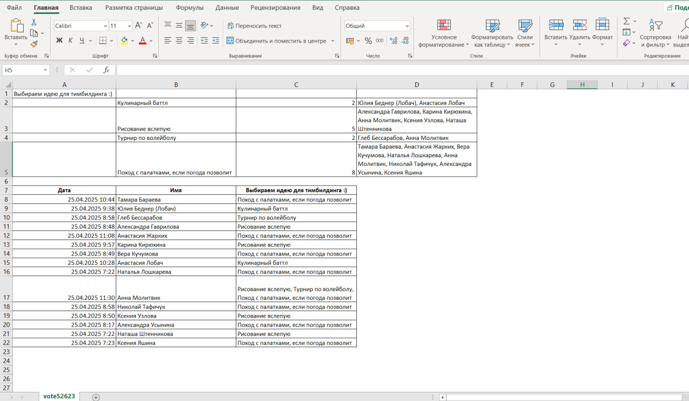The width and height of the screenshot is (689, 401).
Task: Click the Sort and Filter (Сортировка и фильтр) button
Action: click(x=655, y=33)
